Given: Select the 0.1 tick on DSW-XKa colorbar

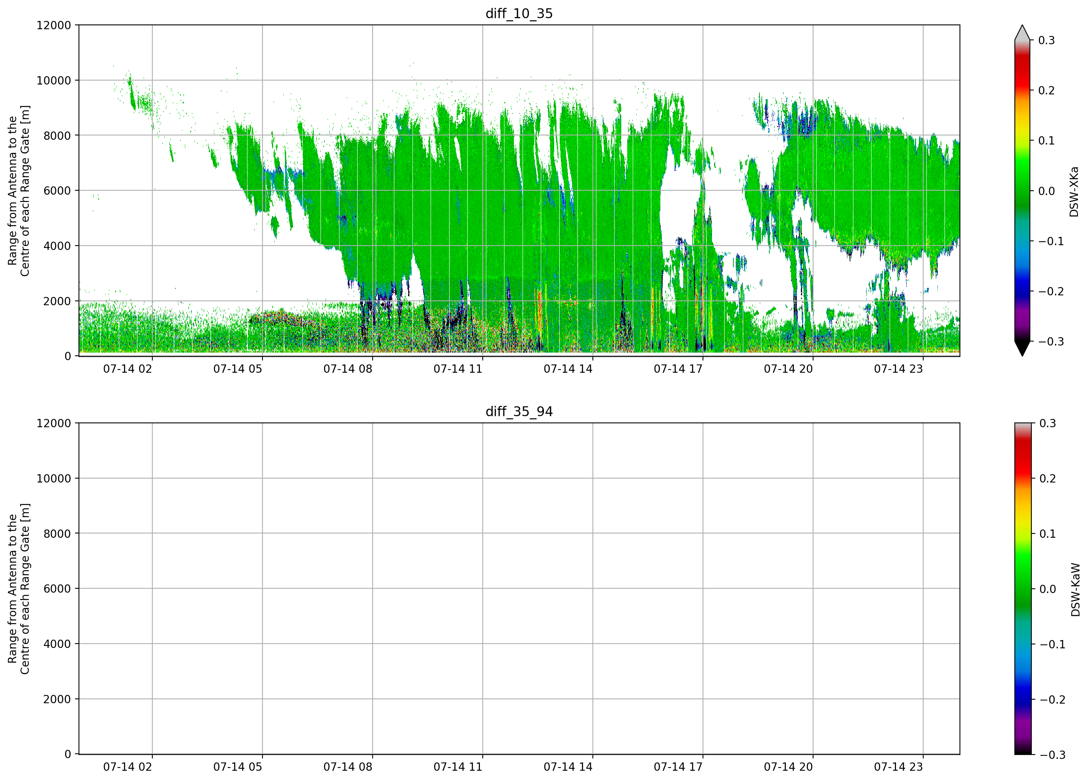Looking at the screenshot, I should click(x=1046, y=141).
